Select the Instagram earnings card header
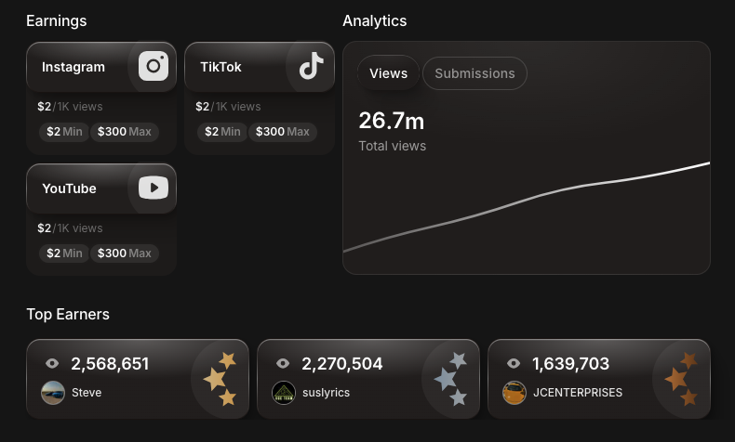Screen dimensions: 735x442 point(101,67)
